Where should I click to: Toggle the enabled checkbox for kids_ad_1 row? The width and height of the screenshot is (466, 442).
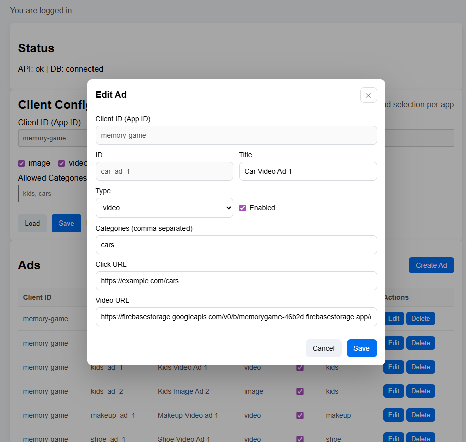pyautogui.click(x=300, y=367)
